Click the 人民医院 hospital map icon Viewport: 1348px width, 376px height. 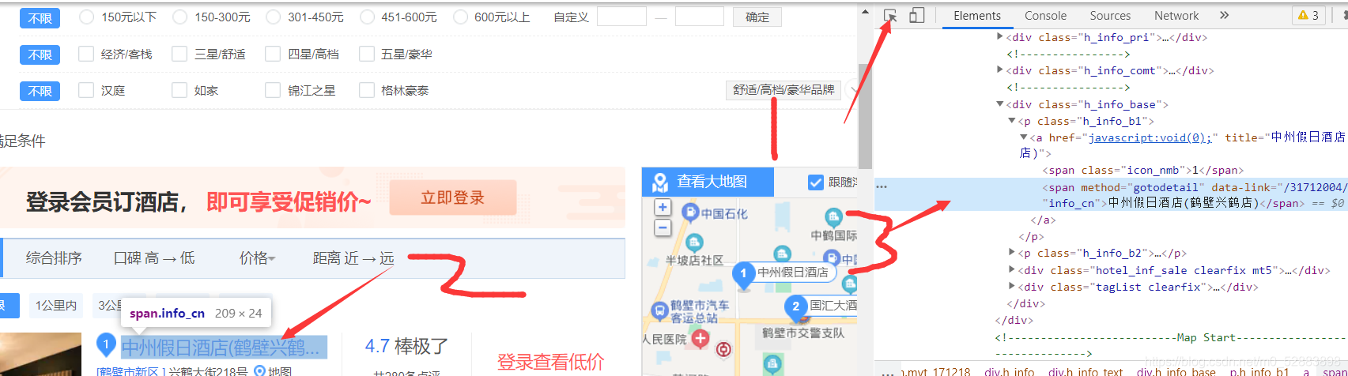[700, 339]
